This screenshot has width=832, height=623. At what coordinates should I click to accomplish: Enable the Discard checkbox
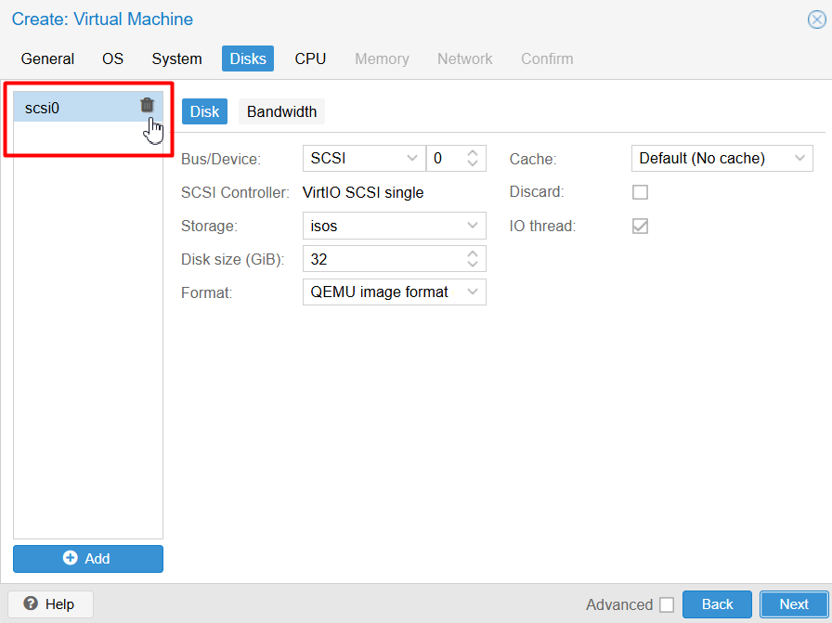640,192
